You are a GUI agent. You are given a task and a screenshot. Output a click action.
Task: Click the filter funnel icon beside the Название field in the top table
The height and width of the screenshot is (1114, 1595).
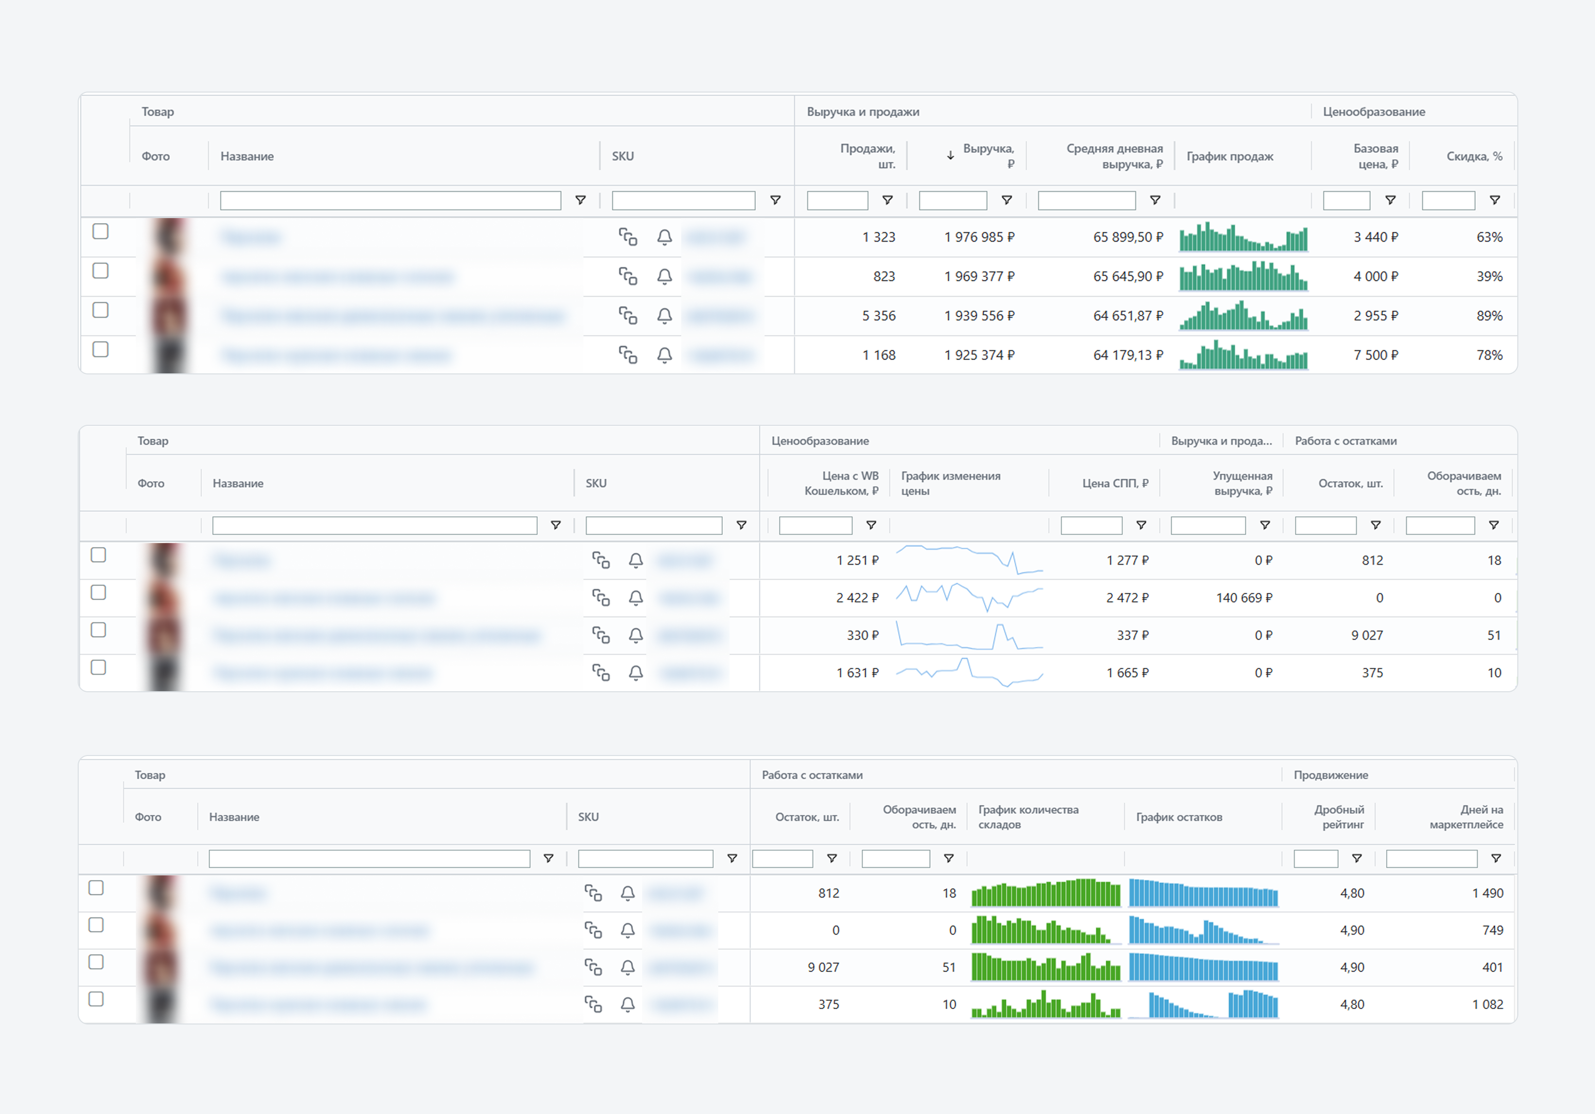580,200
